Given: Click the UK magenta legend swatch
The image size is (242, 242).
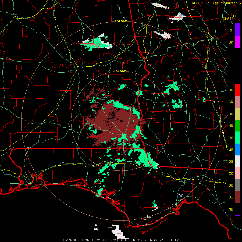Looking at the screenshot, I should click(237, 42).
